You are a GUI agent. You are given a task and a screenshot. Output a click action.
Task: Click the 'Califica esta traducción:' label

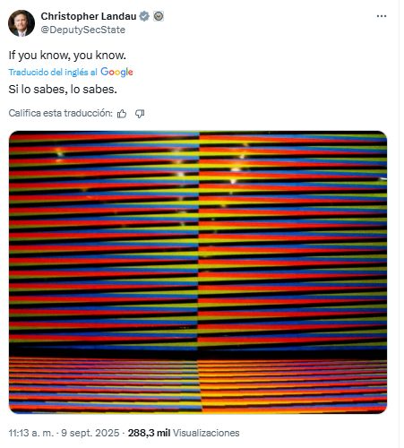[60, 113]
